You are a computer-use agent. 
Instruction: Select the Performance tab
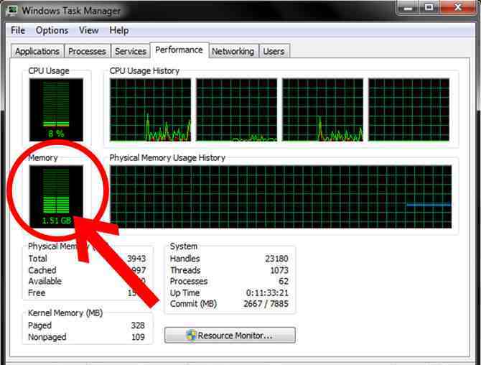point(179,50)
